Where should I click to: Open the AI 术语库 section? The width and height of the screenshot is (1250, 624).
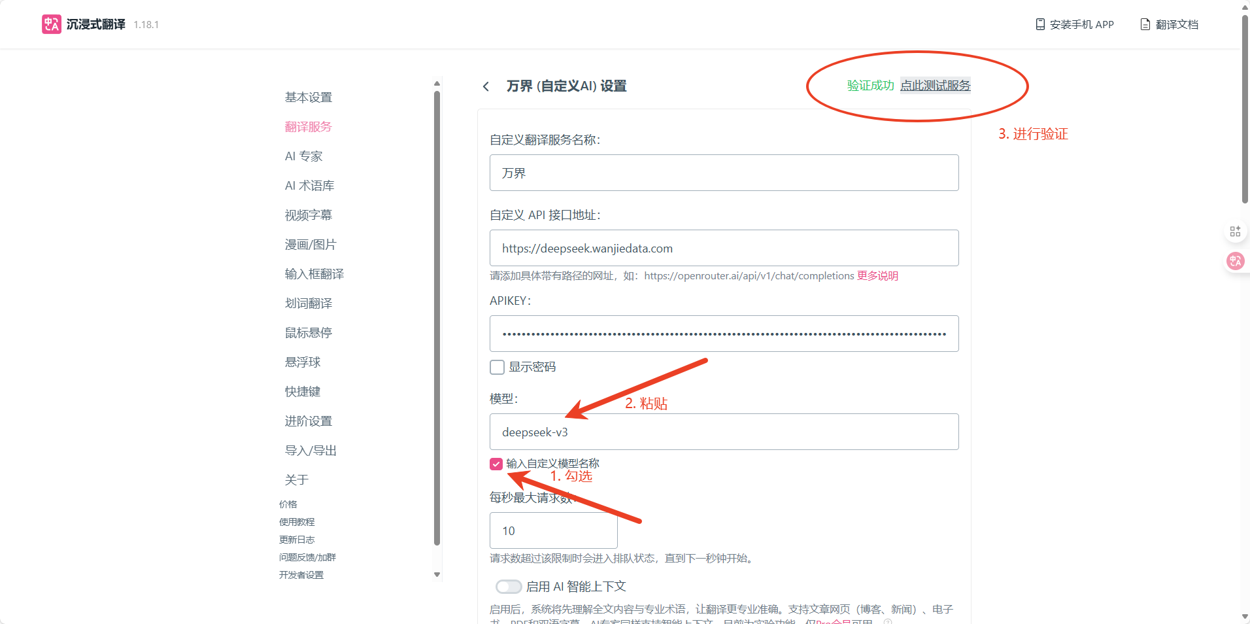coord(310,185)
